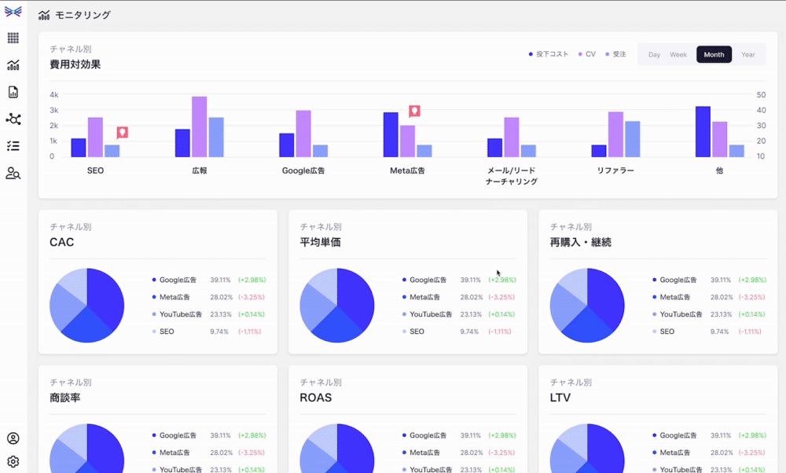Click the 商談率 pie chart
Screen dimensions: 786x473
tap(86, 448)
